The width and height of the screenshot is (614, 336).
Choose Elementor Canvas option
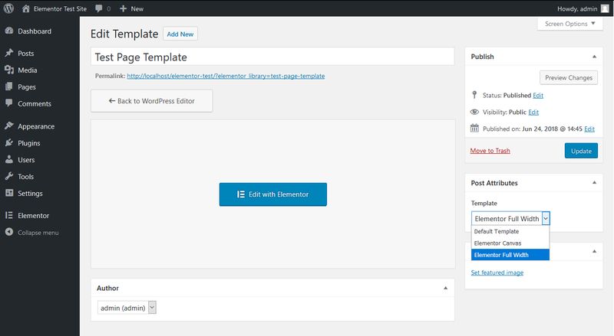(x=510, y=243)
